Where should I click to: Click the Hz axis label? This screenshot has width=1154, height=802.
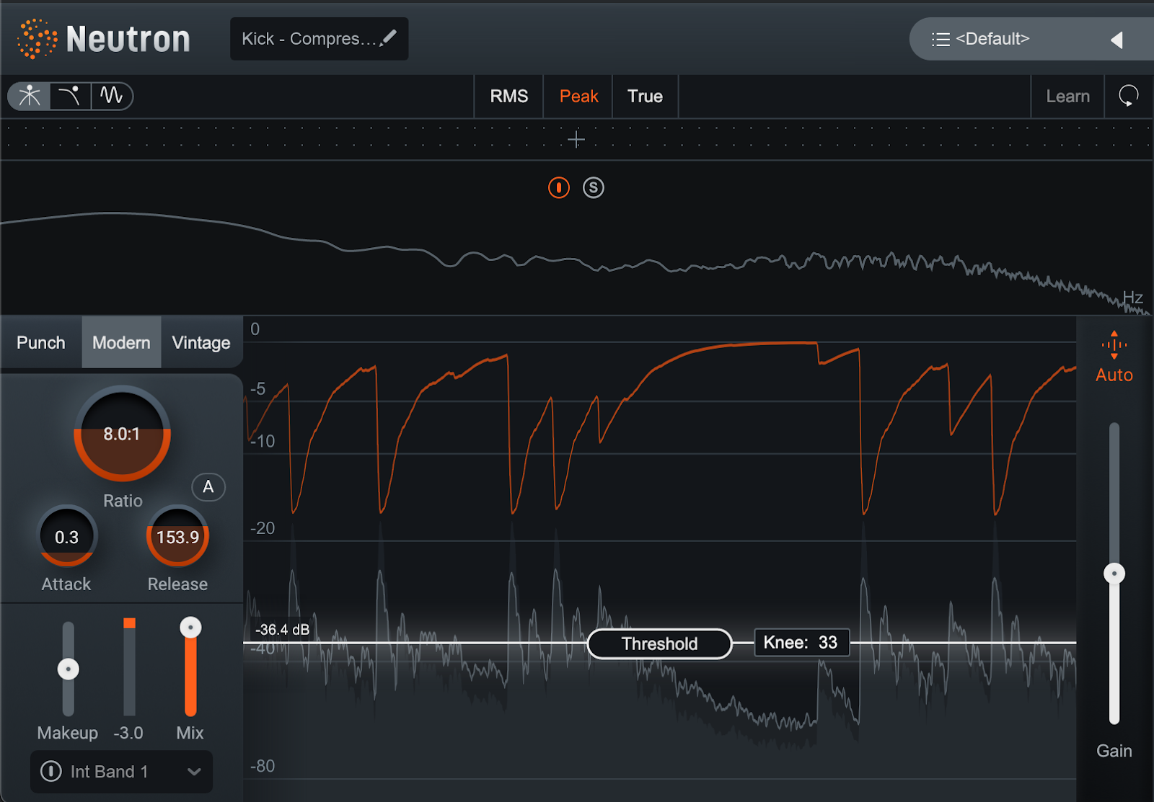[1132, 298]
